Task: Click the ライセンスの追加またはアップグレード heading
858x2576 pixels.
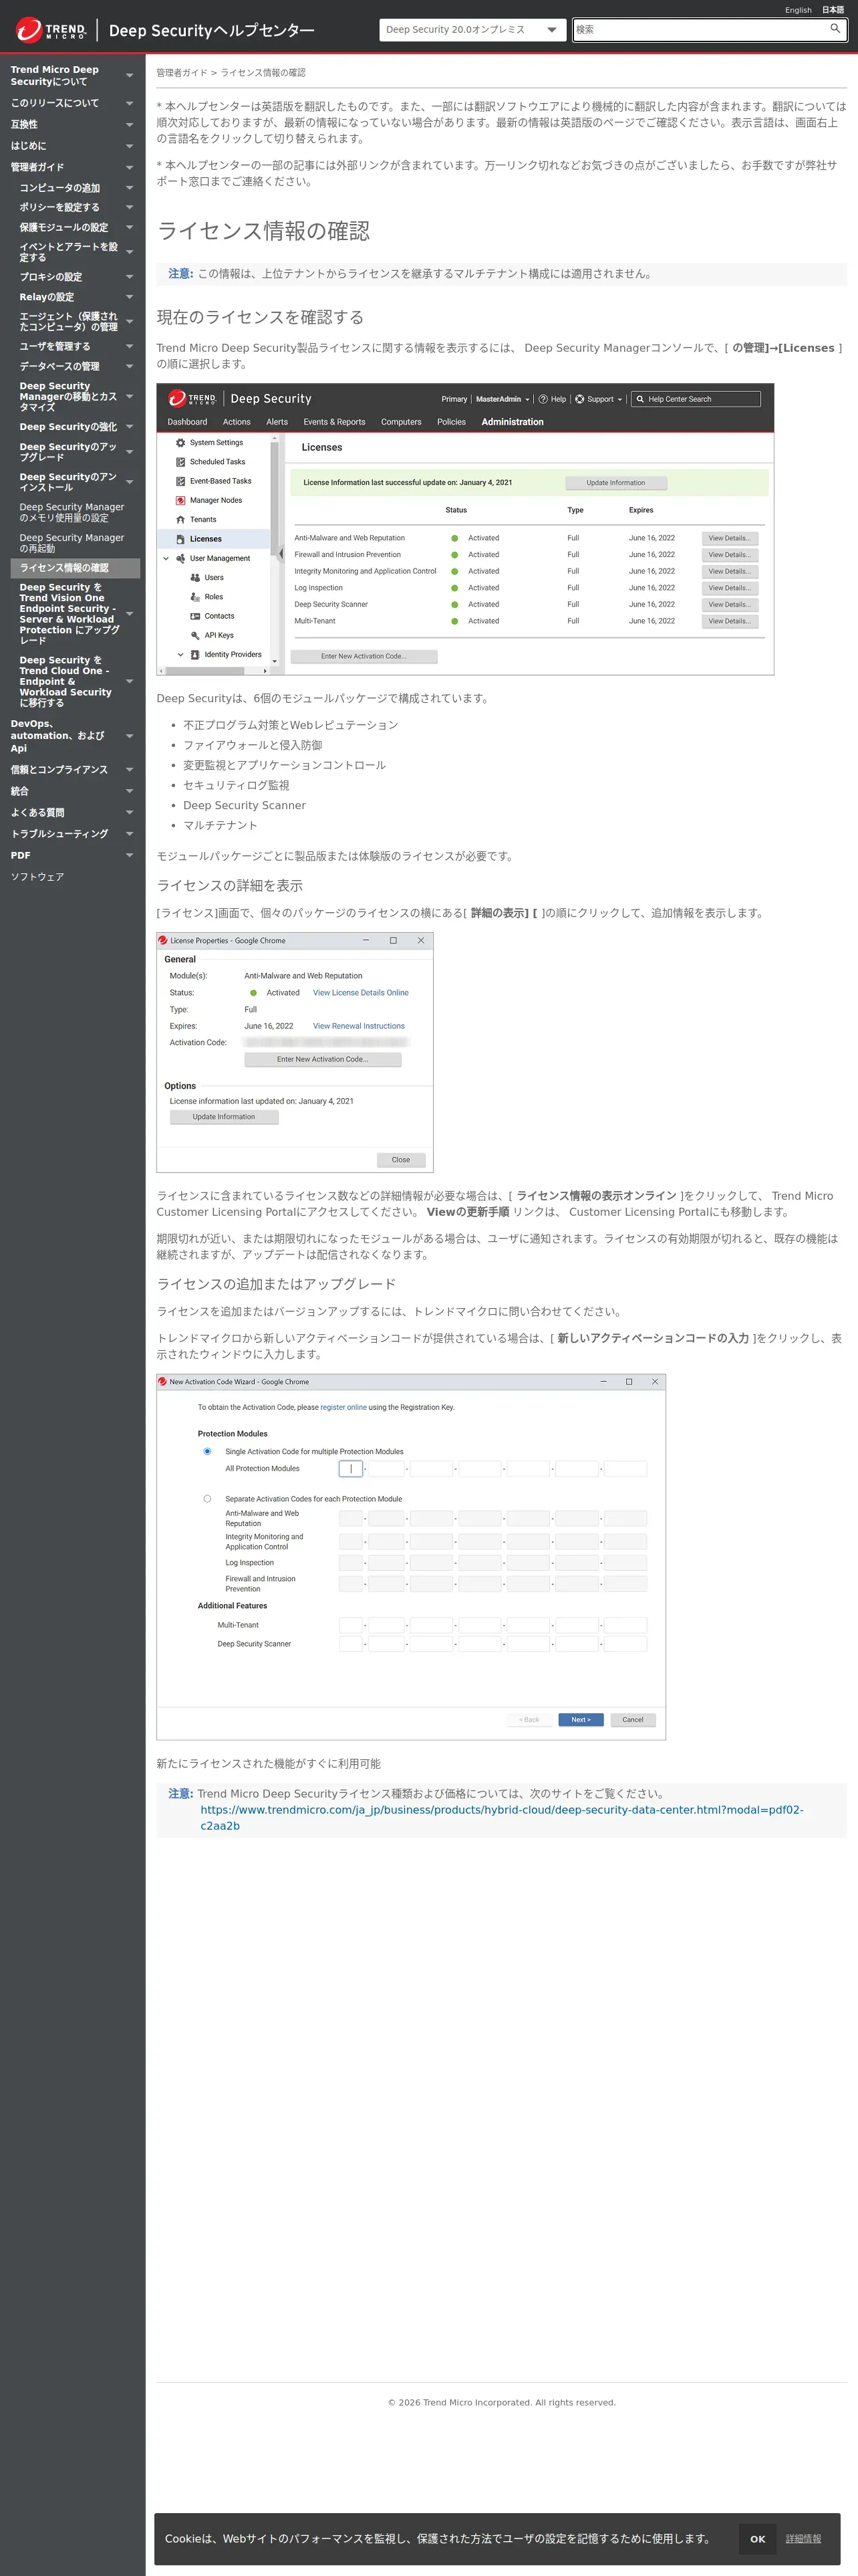Action: tap(277, 1284)
